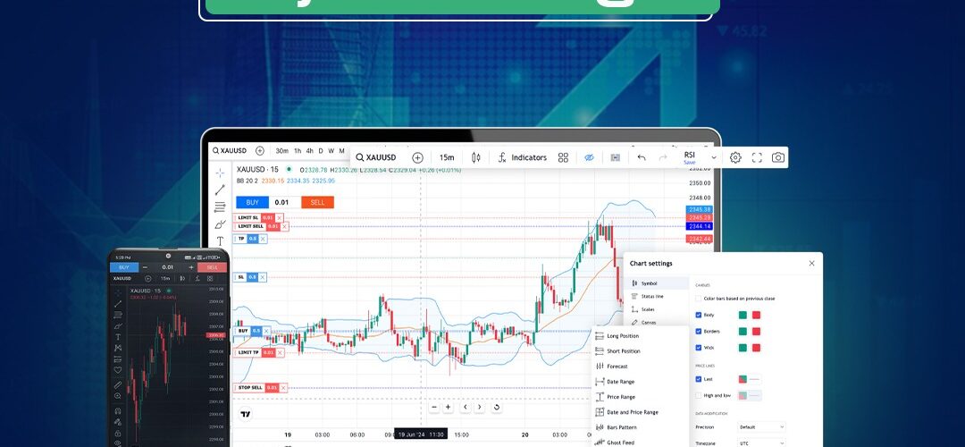965x447 pixels.
Task: Expand the RSI layout dropdown arrow
Action: 714,157
